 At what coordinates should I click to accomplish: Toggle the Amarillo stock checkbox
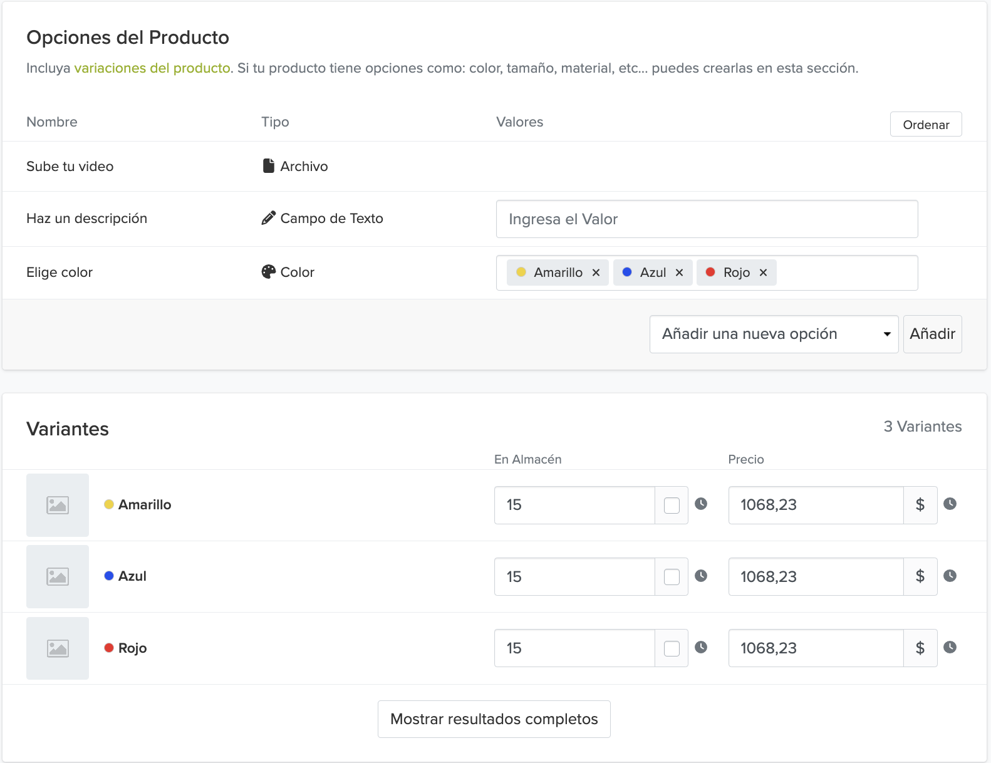672,505
